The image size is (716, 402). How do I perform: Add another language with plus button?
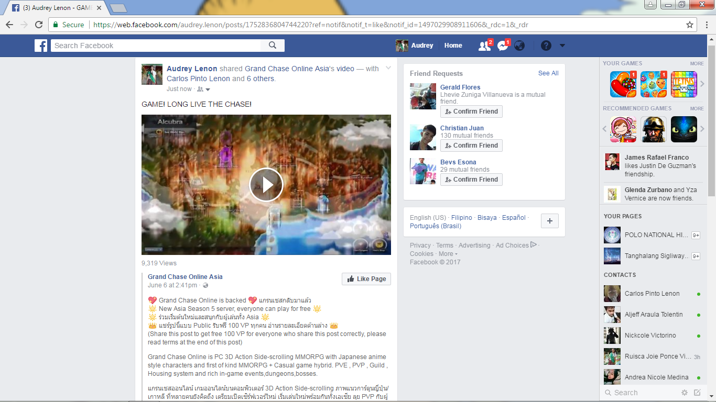[550, 221]
